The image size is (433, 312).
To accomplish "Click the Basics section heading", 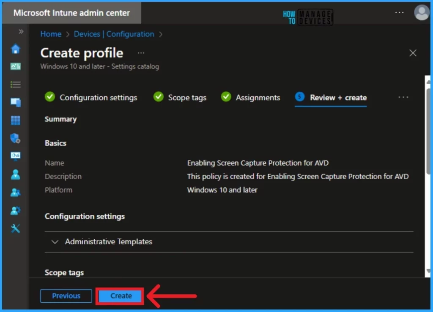I will (55, 143).
